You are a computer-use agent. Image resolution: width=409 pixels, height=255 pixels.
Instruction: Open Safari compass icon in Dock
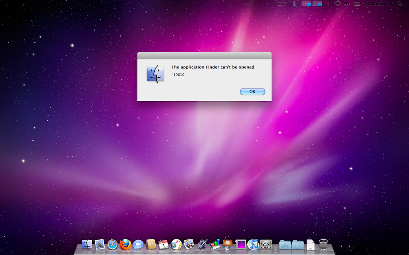coord(112,245)
